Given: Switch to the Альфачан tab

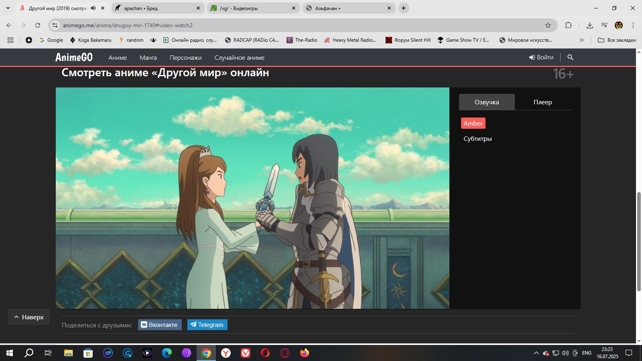Looking at the screenshot, I should pos(348,8).
